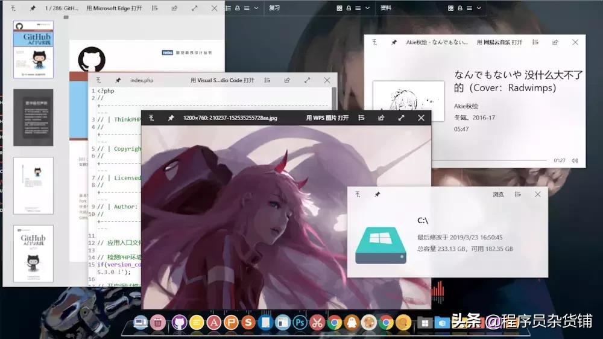
Task: Open the hamburger menu of the 复习 group
Action: pyautogui.click(x=358, y=8)
